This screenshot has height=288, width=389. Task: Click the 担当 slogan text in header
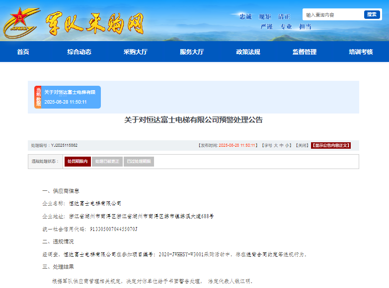click(x=305, y=26)
